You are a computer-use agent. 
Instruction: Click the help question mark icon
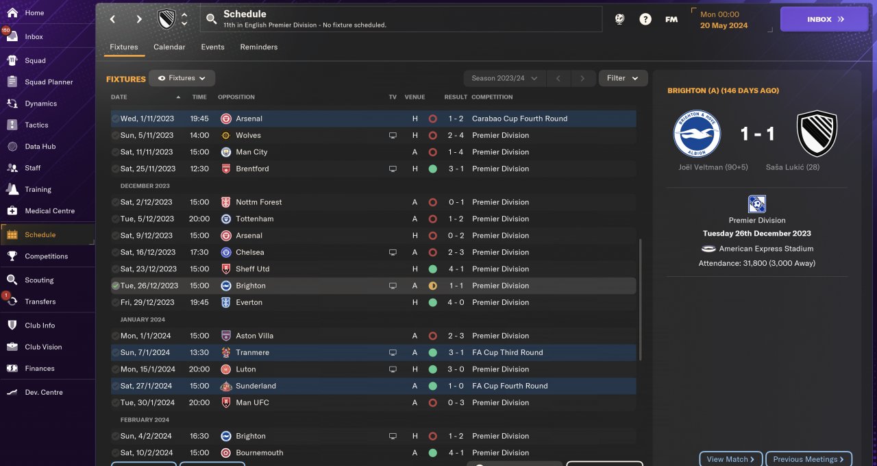(x=645, y=19)
